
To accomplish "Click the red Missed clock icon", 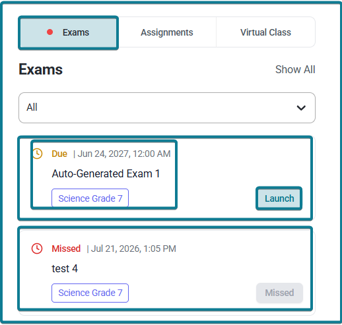I will [x=37, y=249].
